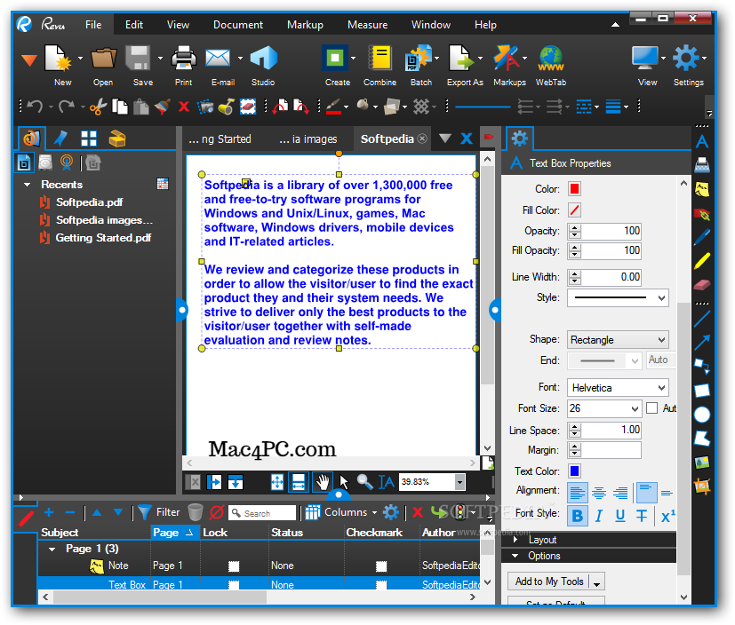Print the document using the Print icon
This screenshot has height=625, width=735.
click(183, 58)
